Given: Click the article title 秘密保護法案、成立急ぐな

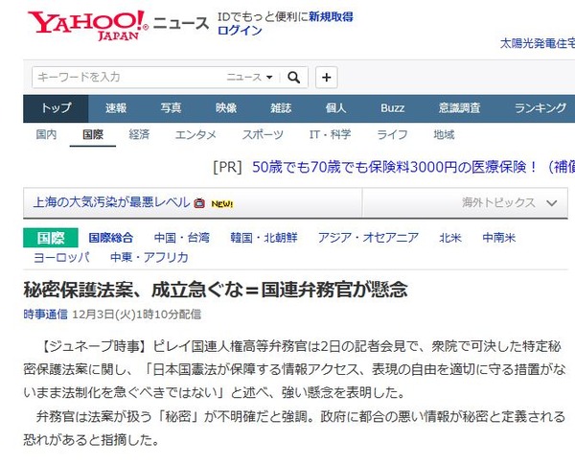Looking at the screenshot, I should click(216, 290).
